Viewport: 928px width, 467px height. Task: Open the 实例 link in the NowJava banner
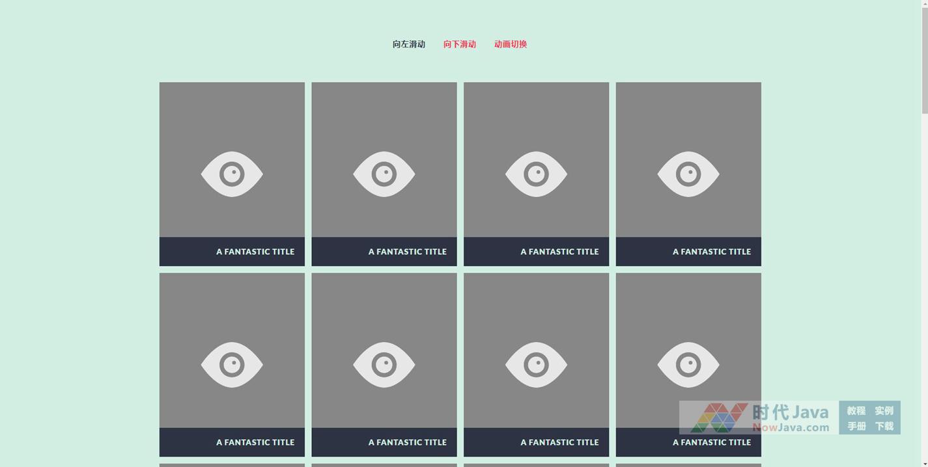[x=884, y=410]
